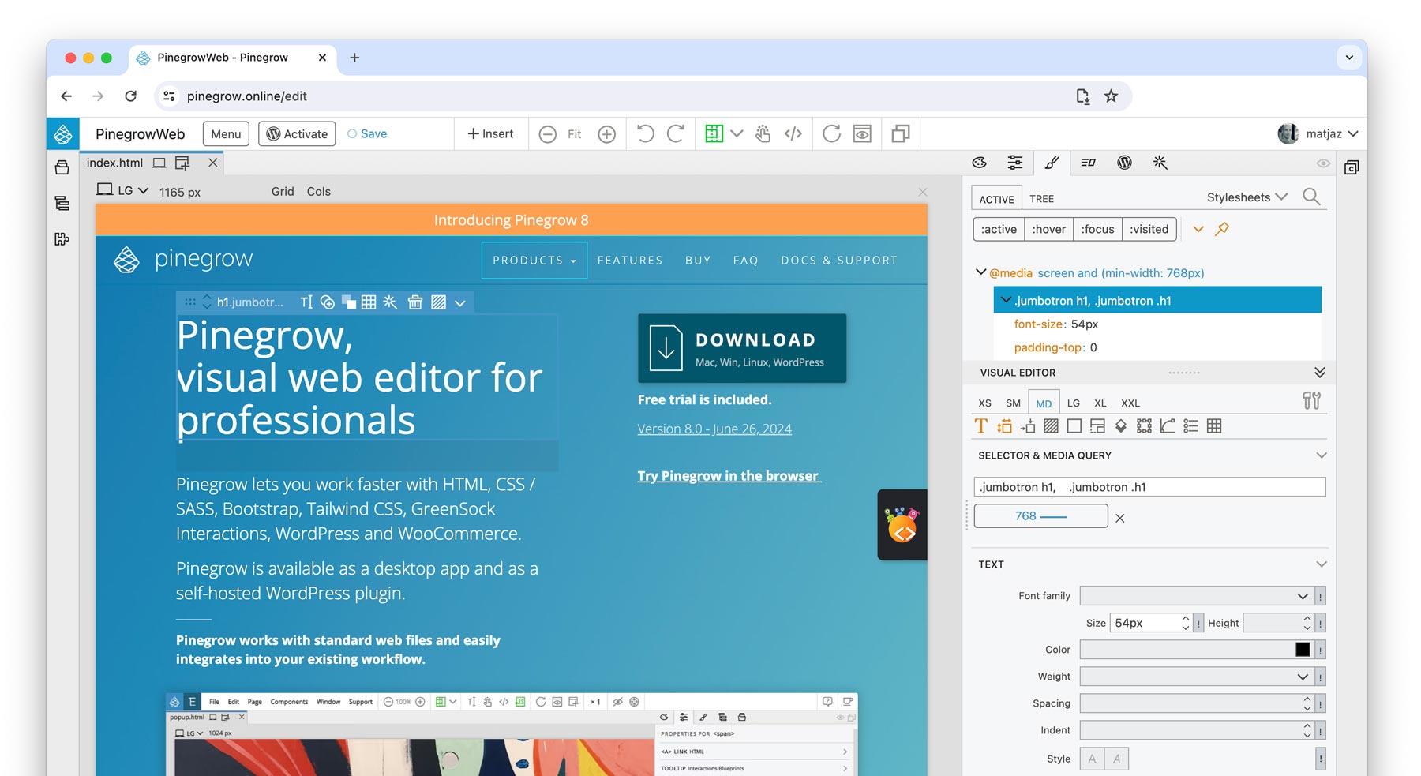Toggle the :focus pseudo-class state
The height and width of the screenshot is (776, 1421).
point(1097,229)
